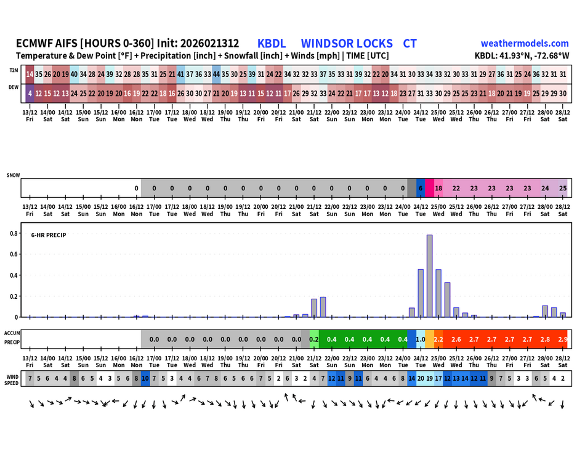The height and width of the screenshot is (462, 577).
Task: Click the 6-HR PRECIP chart label
Action: click(x=49, y=235)
